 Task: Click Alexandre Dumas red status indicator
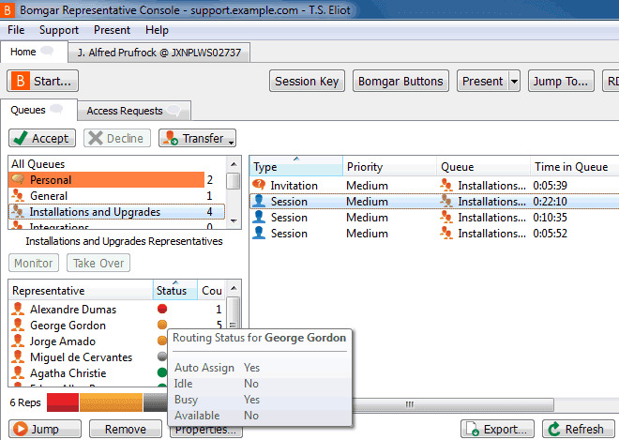pyautogui.click(x=162, y=309)
